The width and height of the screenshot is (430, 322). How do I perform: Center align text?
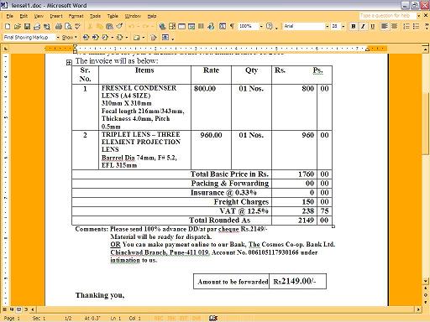click(x=394, y=26)
